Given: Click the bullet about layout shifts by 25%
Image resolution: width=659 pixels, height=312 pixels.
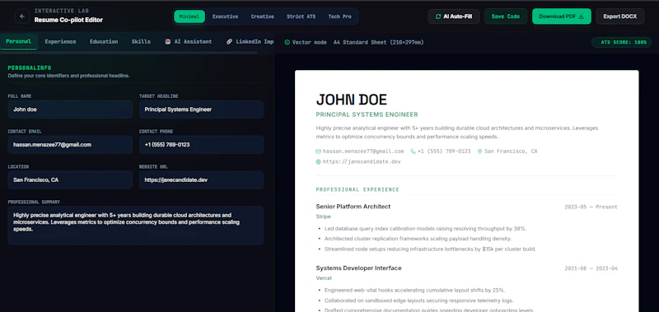Looking at the screenshot, I should point(415,290).
